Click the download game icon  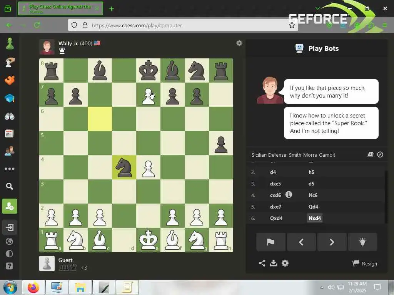coord(274,263)
